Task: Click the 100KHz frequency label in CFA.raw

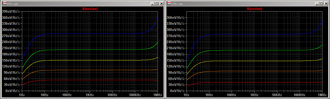Action: tap(300, 95)
